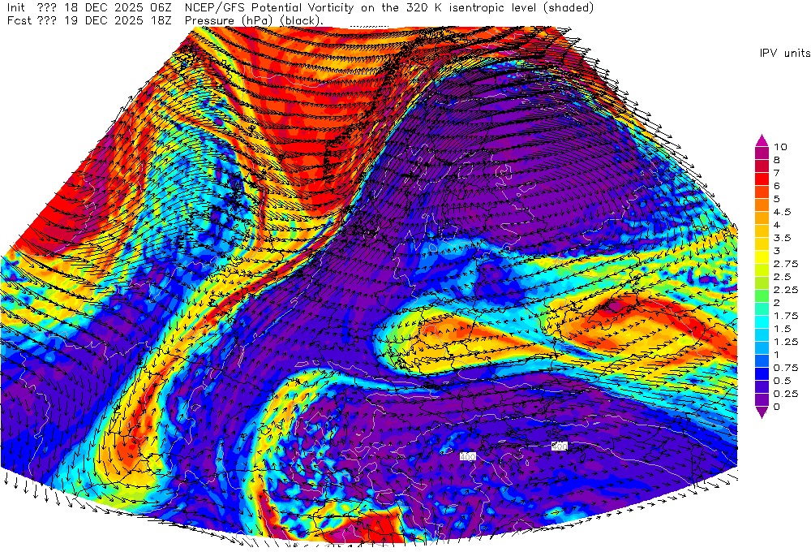
Task: Pick the cyan swatch between 1.5 and 1.75
Action: 762,321
